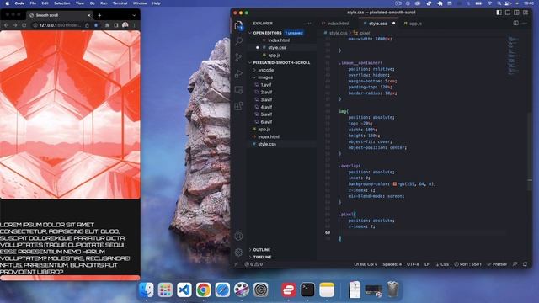Open editor more actions ellipsis at top right
Image resolution: width=539 pixels, height=303 pixels.
pos(525,24)
